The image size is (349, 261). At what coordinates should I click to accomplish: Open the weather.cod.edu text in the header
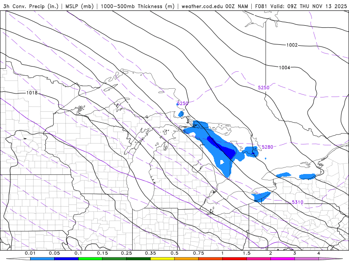coord(202,6)
